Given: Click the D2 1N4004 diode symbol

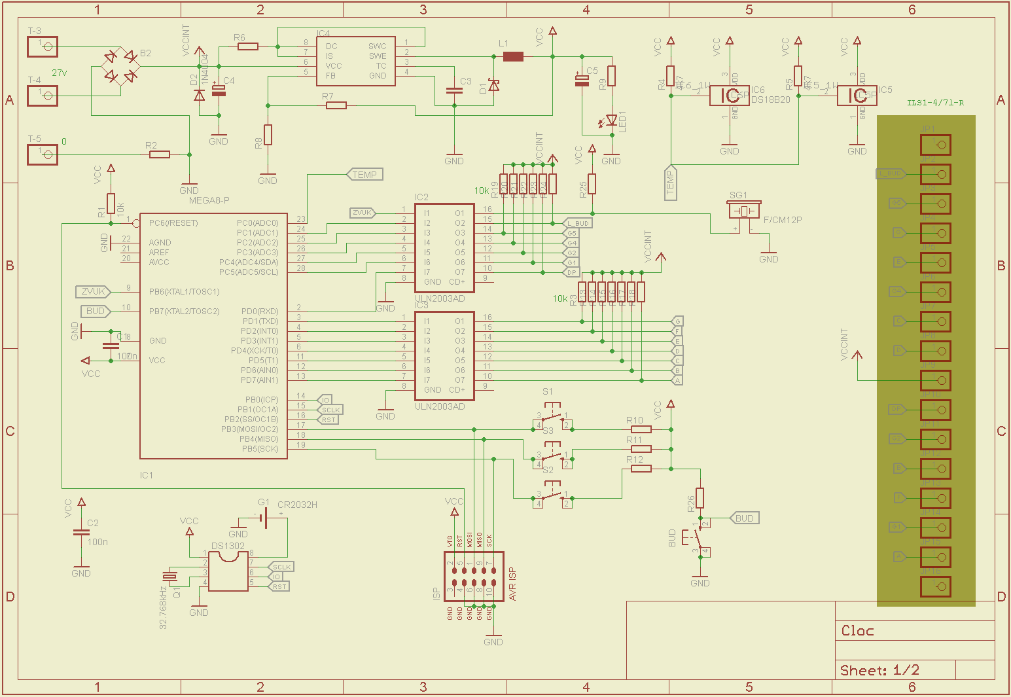Looking at the screenshot, I should (199, 94).
